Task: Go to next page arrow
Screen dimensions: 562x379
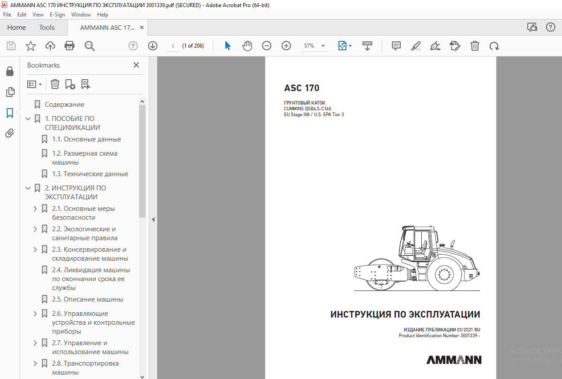Action: click(x=153, y=46)
